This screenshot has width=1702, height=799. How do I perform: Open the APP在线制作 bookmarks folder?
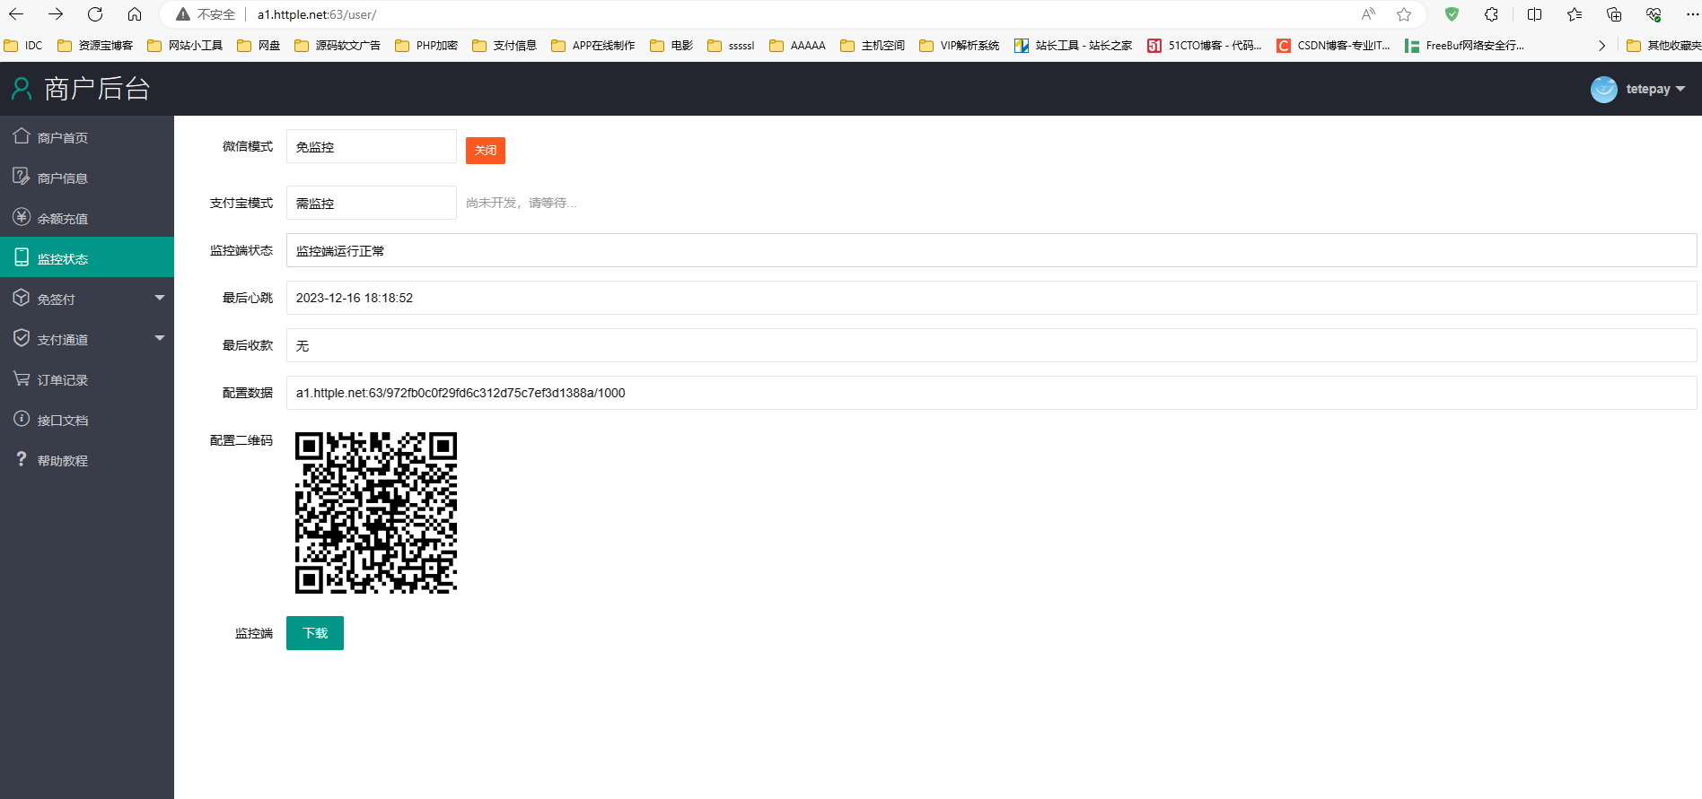click(x=593, y=46)
